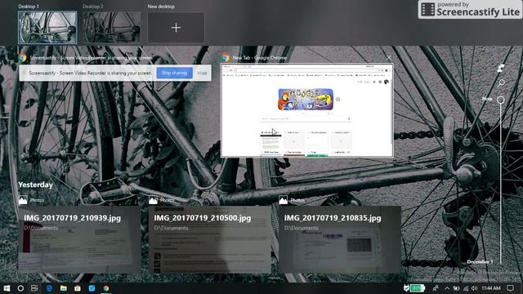
Task: Select the New Tab - Google Chrome window
Action: [307, 110]
